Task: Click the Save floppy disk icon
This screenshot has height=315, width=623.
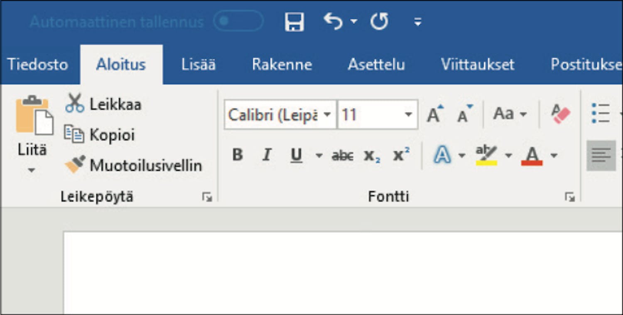Action: pyautogui.click(x=294, y=21)
